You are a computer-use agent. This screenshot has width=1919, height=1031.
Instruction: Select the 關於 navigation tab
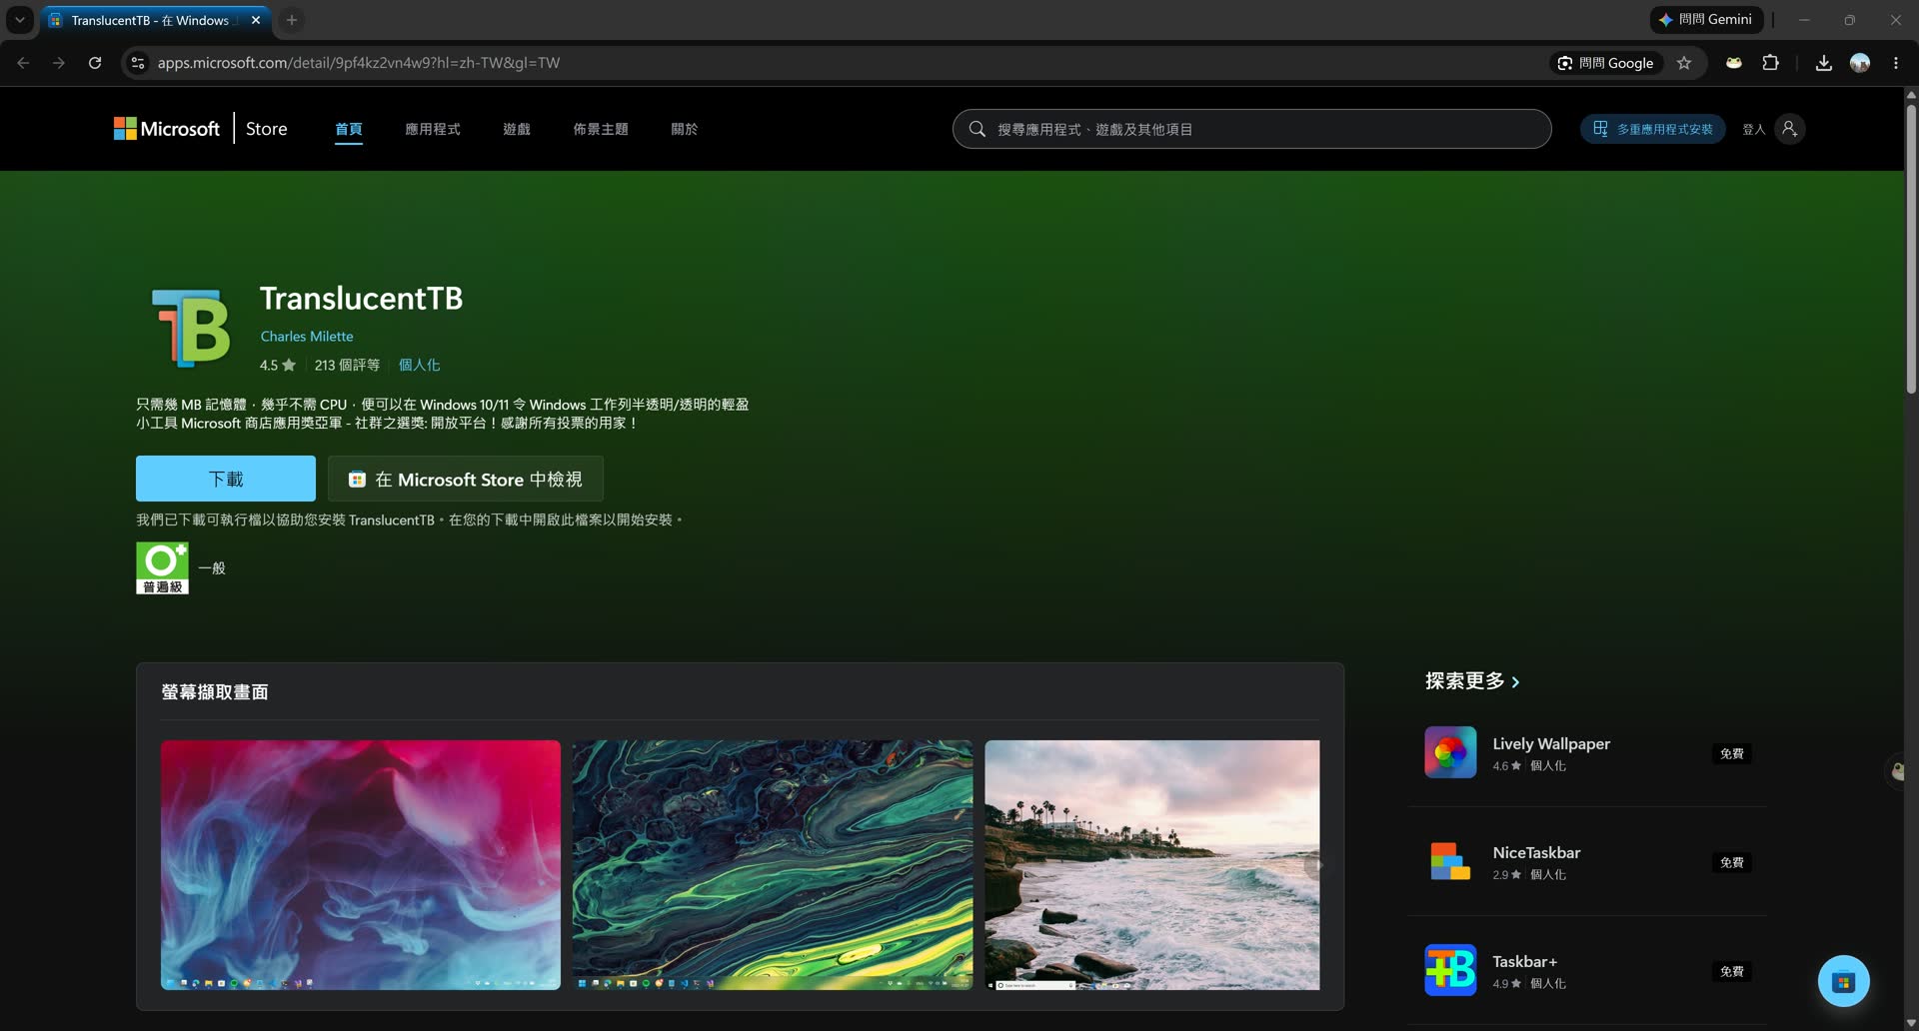pos(685,129)
